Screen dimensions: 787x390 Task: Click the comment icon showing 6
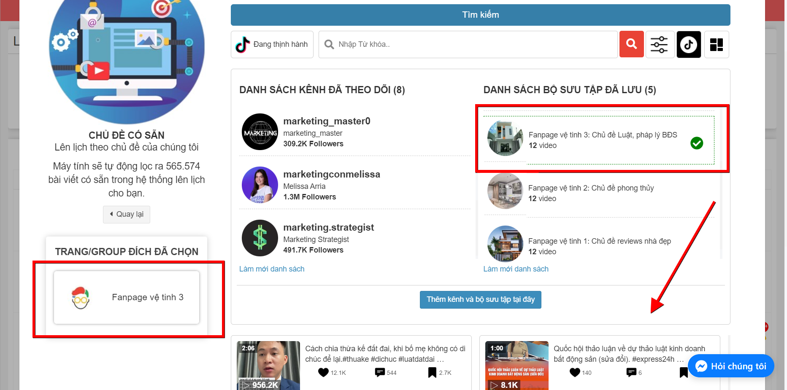click(x=631, y=372)
